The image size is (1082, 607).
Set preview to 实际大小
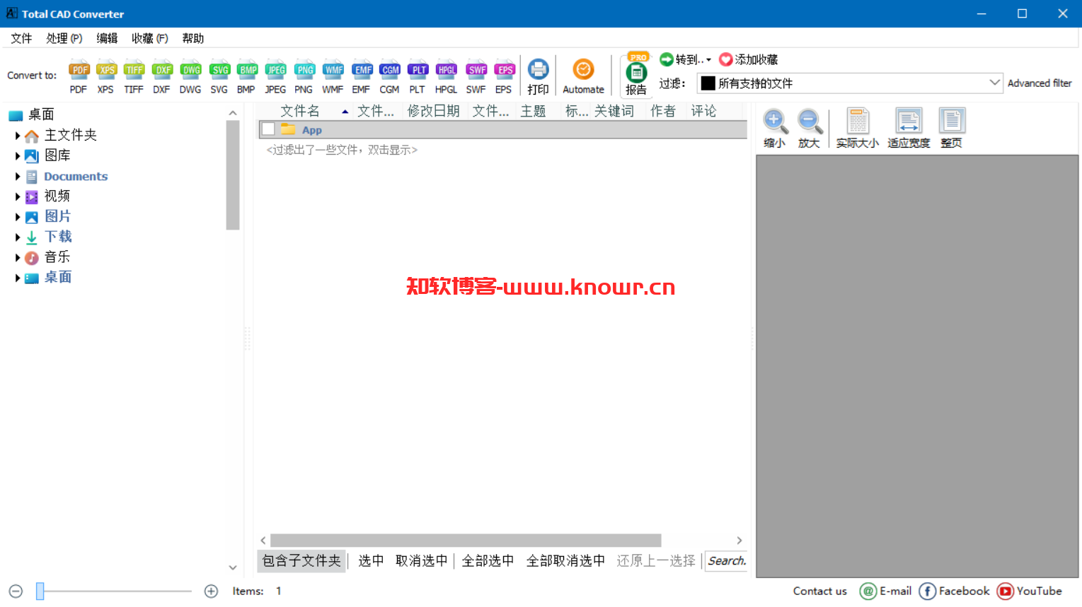click(858, 128)
